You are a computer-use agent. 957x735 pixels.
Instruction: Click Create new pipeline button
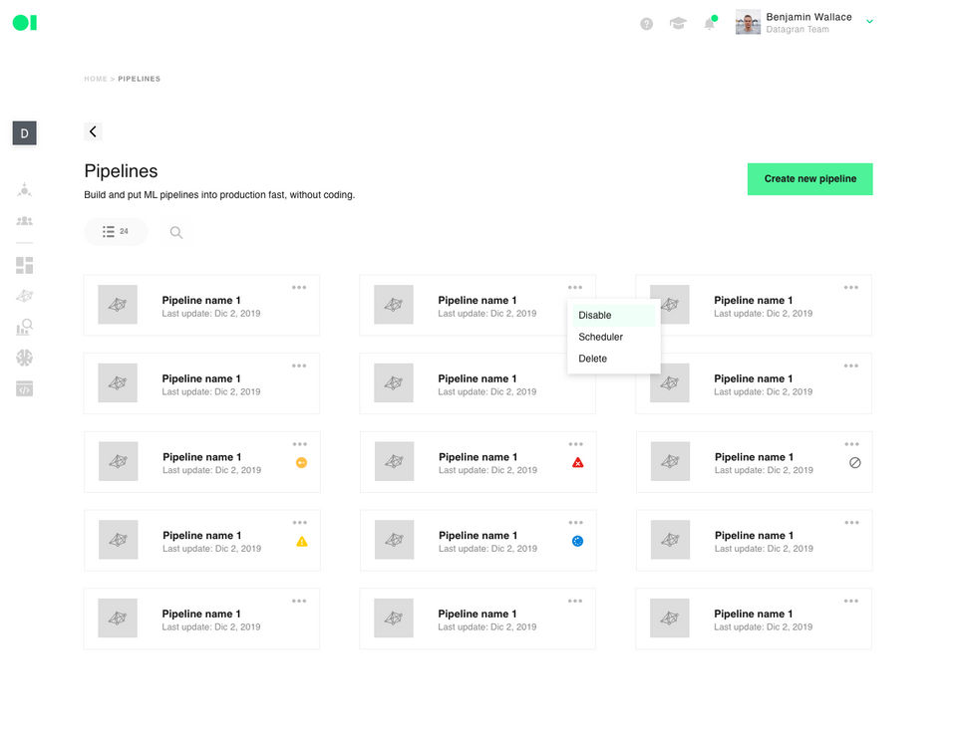809,179
